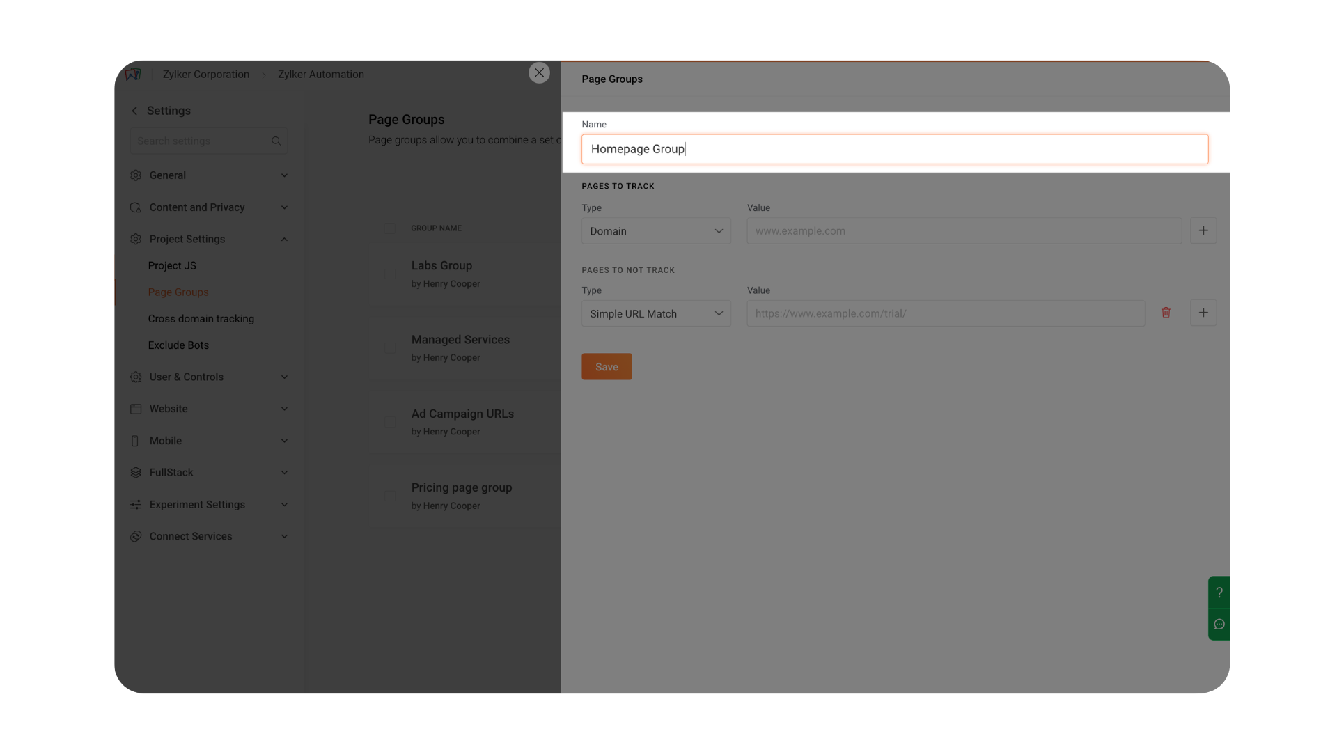Close the Page Groups side panel
Viewport: 1337px width, 752px height.
coord(539,72)
